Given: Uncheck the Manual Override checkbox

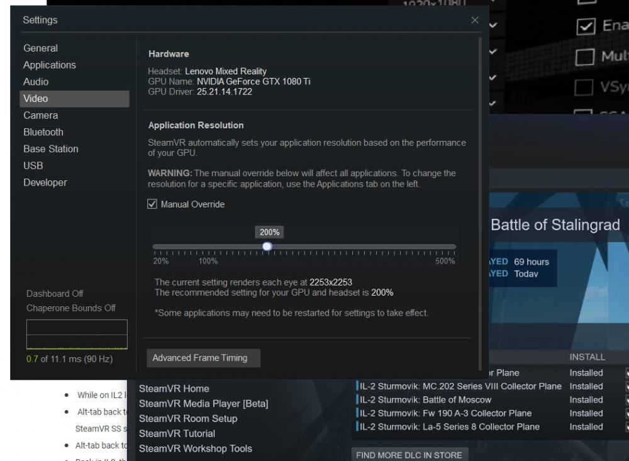Looking at the screenshot, I should [x=152, y=204].
